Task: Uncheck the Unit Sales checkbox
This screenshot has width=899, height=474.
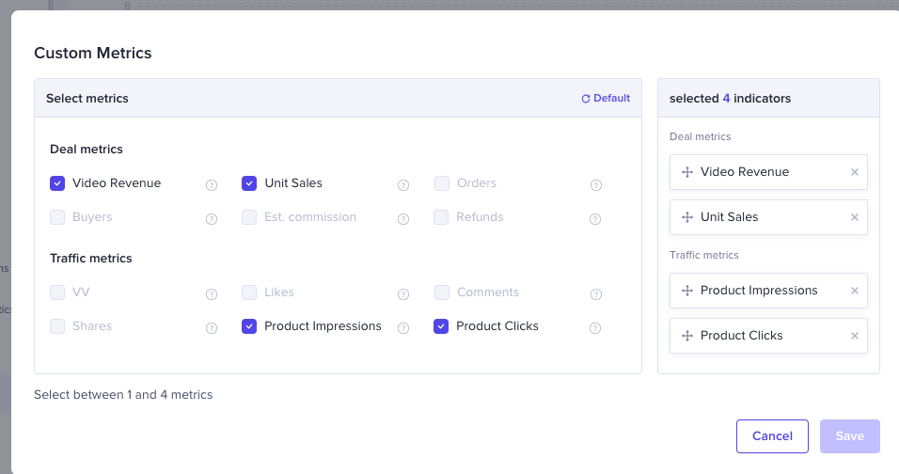Action: pos(249,183)
